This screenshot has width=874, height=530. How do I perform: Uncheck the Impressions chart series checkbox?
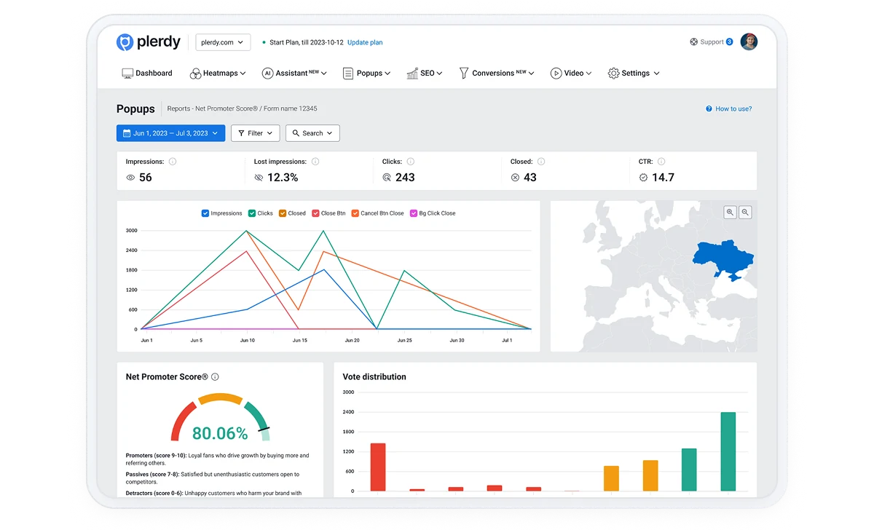click(x=205, y=213)
